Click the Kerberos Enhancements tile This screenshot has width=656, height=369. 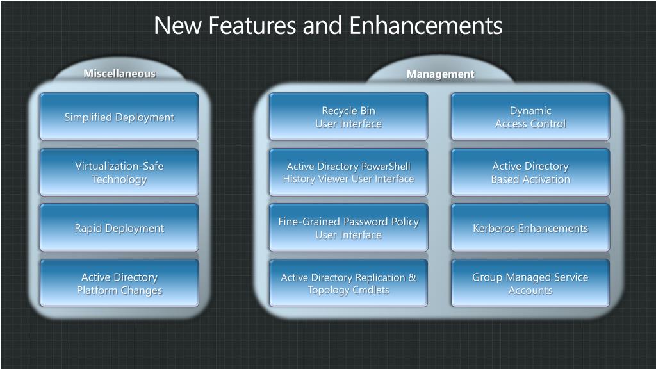click(x=530, y=228)
